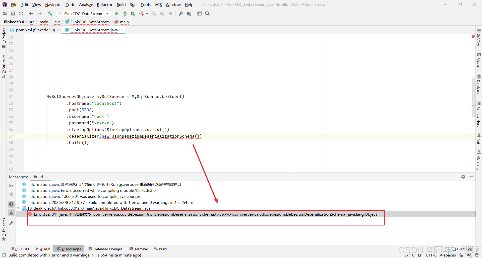Place cursor on the .deserializer line 37
Image resolution: width=482 pixels, height=258 pixels.
click(x=134, y=136)
